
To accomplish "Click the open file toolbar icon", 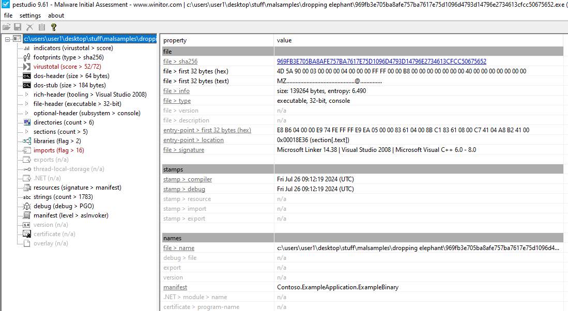I will click(x=6, y=27).
